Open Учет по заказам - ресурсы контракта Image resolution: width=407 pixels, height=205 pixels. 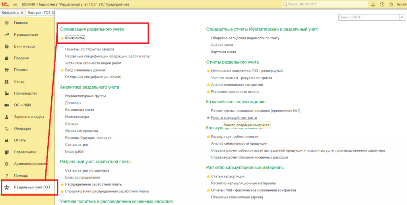pyautogui.click(x=241, y=78)
